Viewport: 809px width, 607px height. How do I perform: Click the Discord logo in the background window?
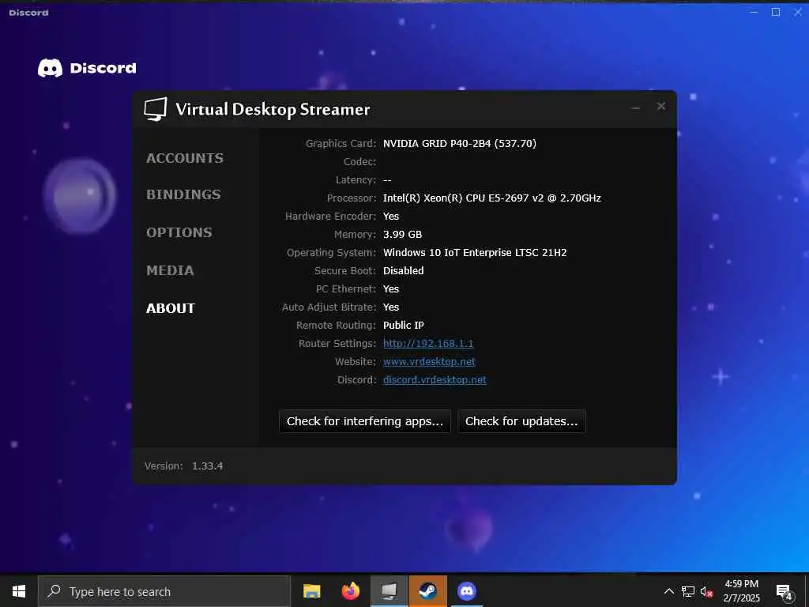pos(87,68)
